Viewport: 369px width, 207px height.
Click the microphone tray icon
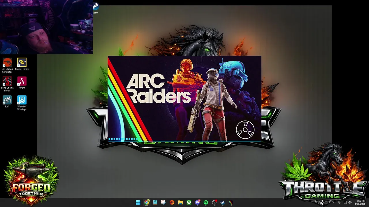click(339, 202)
